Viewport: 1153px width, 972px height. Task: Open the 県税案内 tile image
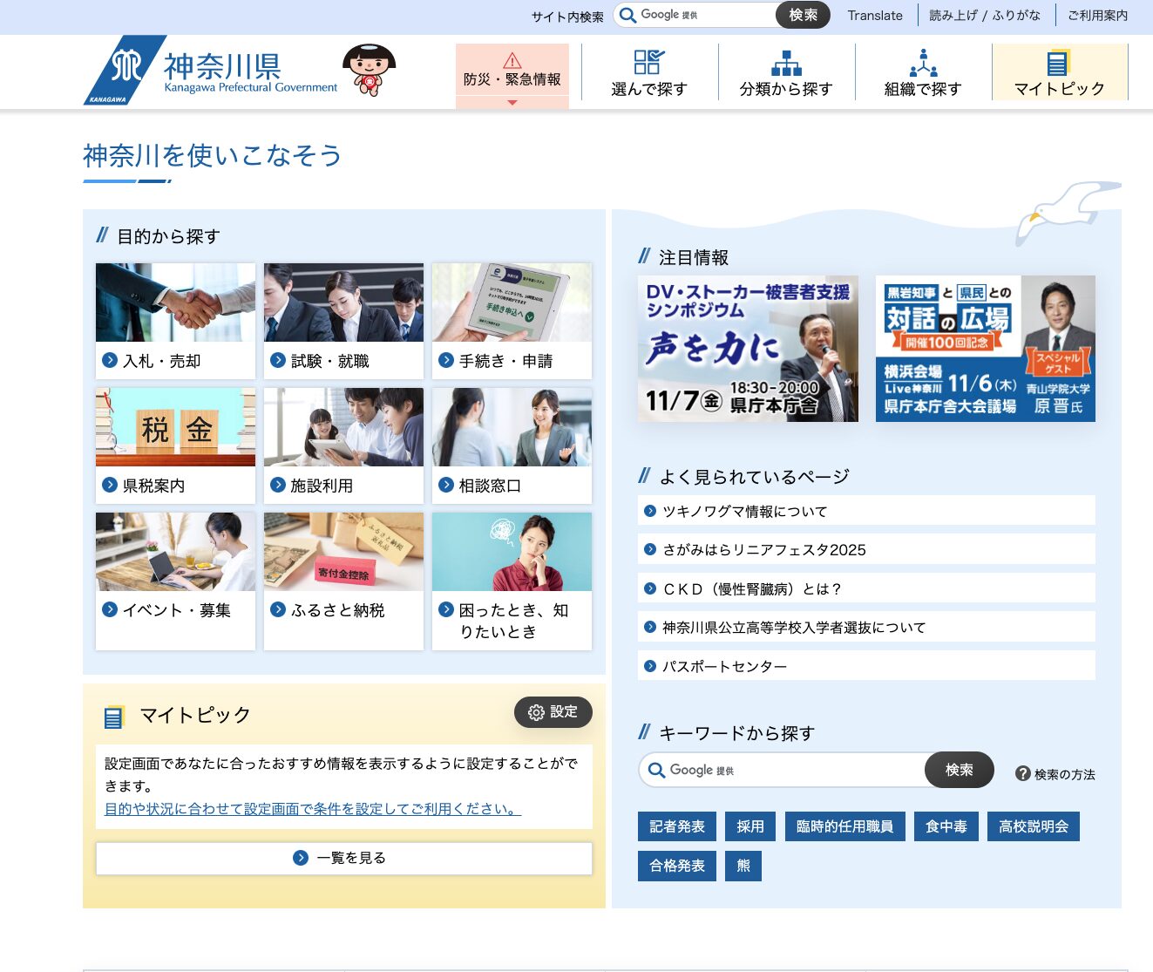tap(175, 427)
